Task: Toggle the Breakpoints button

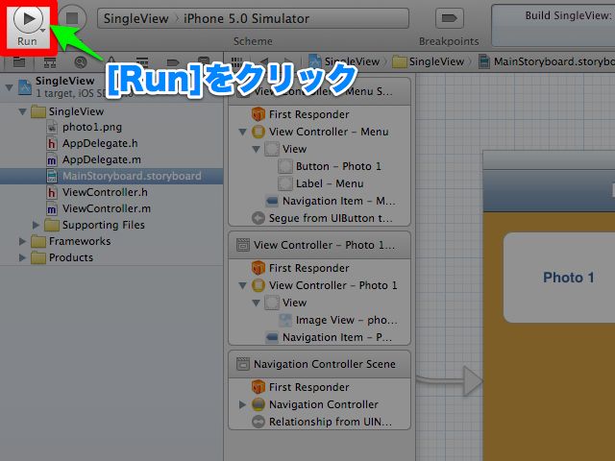Action: [x=449, y=18]
